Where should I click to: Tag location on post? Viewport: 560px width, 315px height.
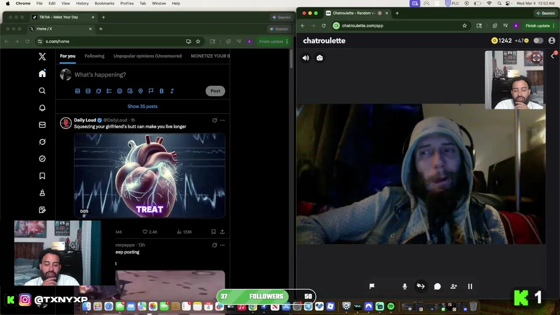point(140,91)
